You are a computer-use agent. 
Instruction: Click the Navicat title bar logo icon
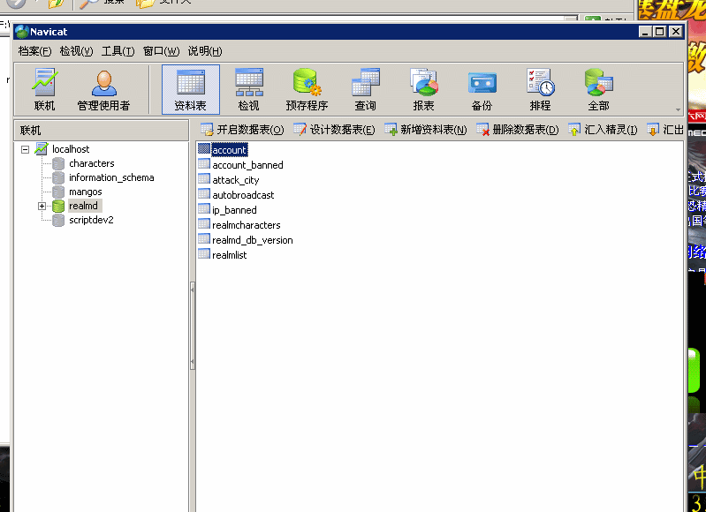(21, 32)
